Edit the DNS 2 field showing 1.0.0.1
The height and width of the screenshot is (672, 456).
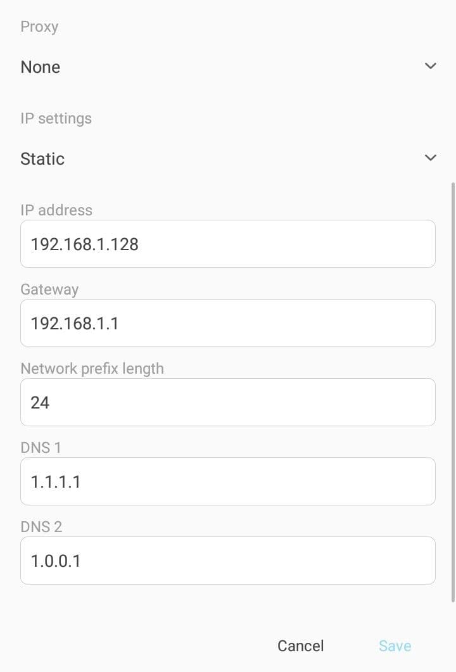pos(228,561)
